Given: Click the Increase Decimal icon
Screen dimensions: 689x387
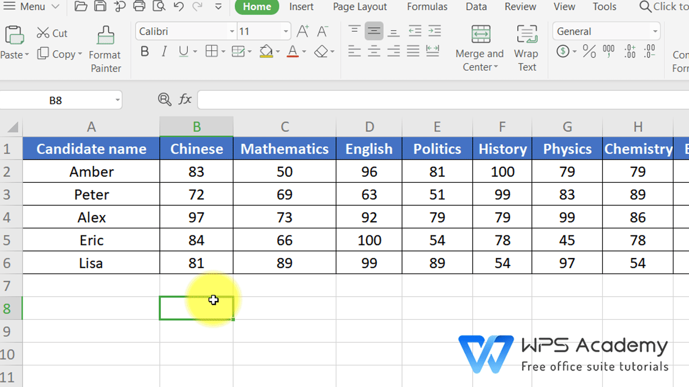Looking at the screenshot, I should pyautogui.click(x=630, y=52).
